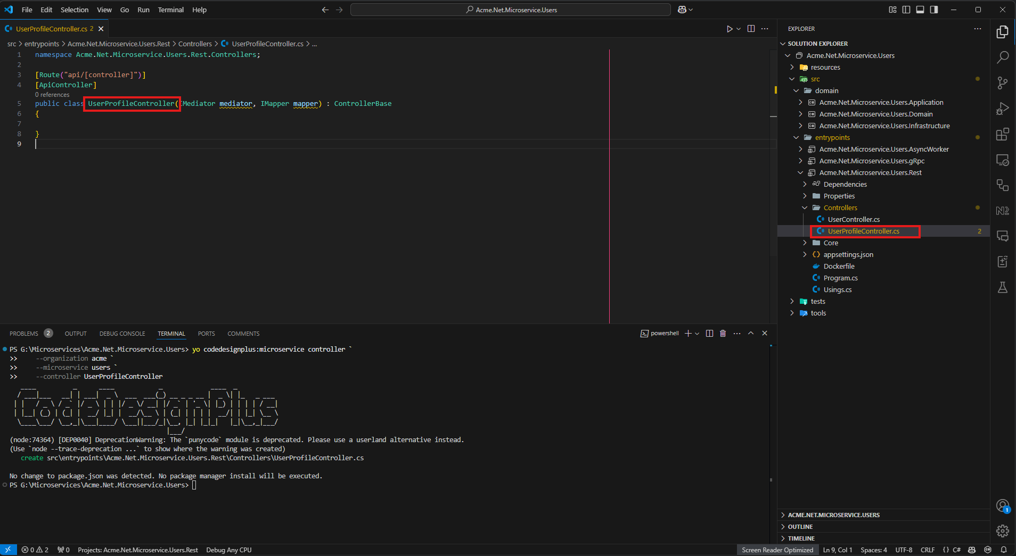
Task: Open Program.cs in Solution Explorer
Action: click(x=840, y=278)
